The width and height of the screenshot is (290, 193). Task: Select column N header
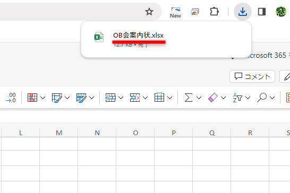pos(97,133)
